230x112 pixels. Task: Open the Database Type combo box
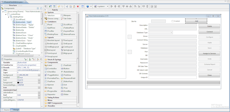point(161,32)
